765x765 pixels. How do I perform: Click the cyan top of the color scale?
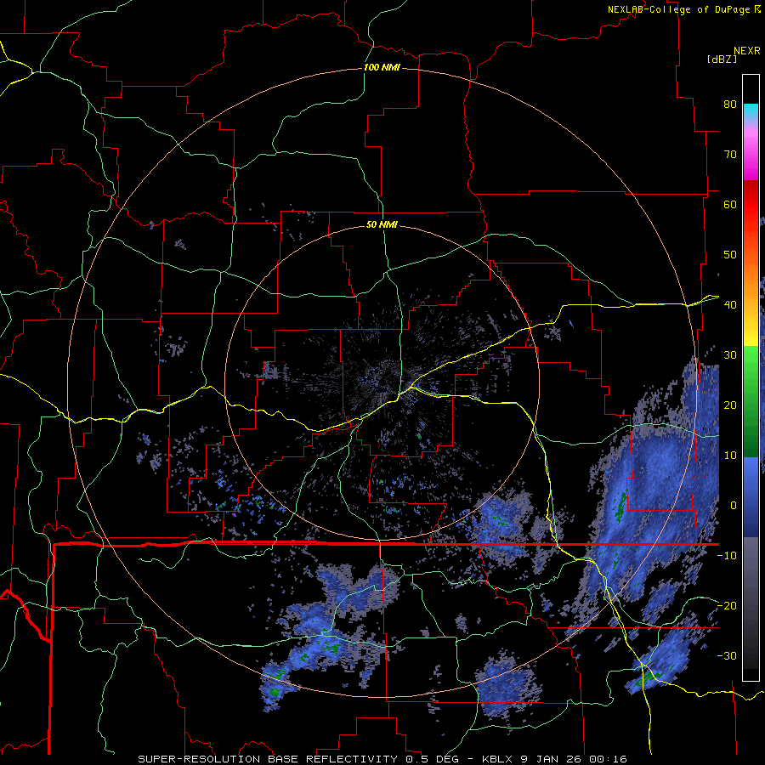pos(751,111)
